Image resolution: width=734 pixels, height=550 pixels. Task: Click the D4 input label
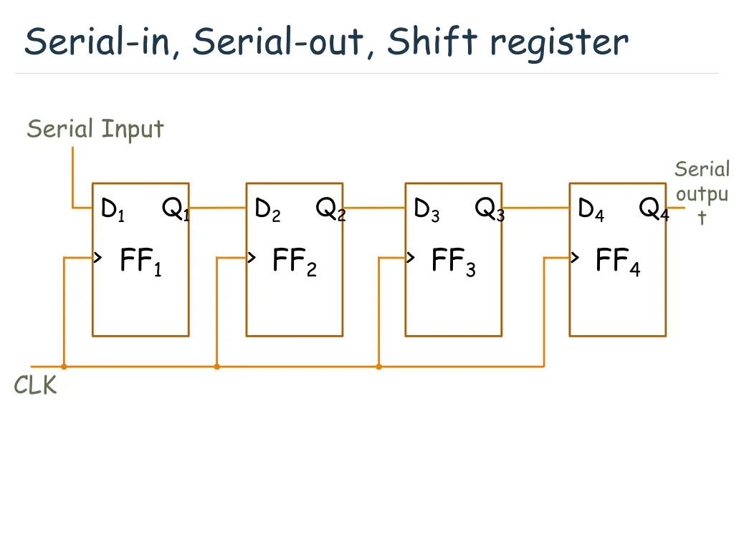click(x=591, y=210)
